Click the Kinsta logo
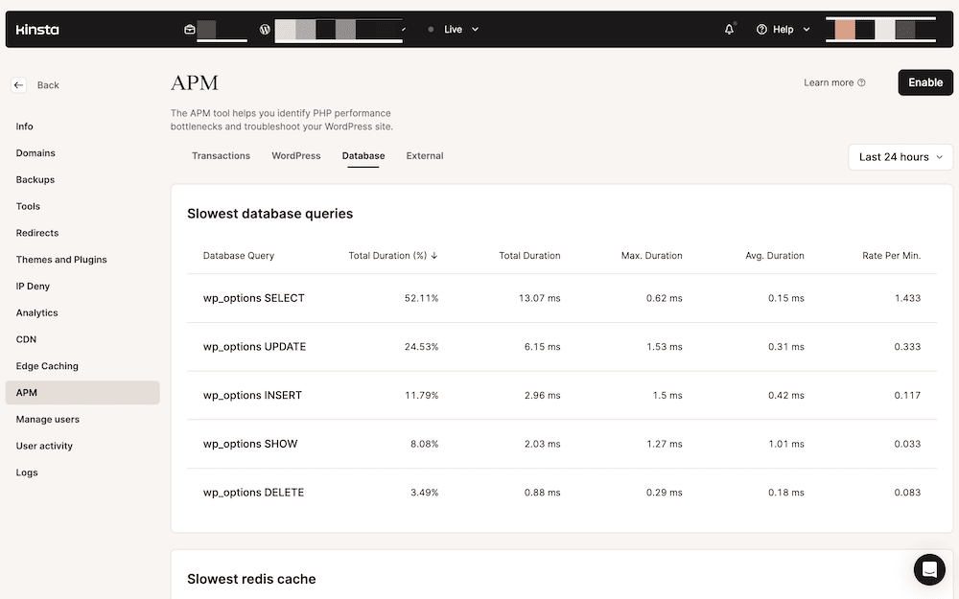Viewport: 959px width, 599px height. (x=35, y=29)
